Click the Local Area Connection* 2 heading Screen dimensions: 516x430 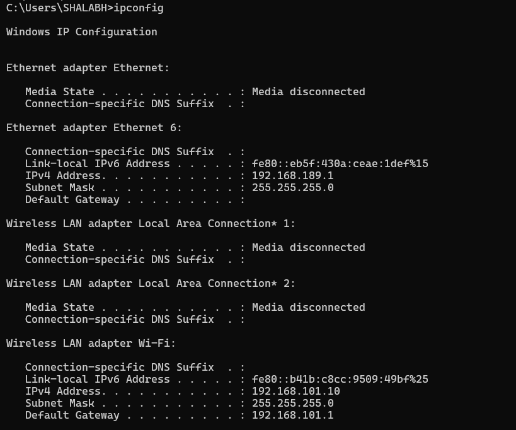pyautogui.click(x=151, y=284)
